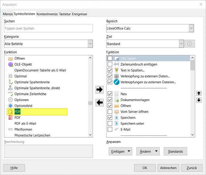Open the Tastatur tab

pyautogui.click(x=65, y=14)
